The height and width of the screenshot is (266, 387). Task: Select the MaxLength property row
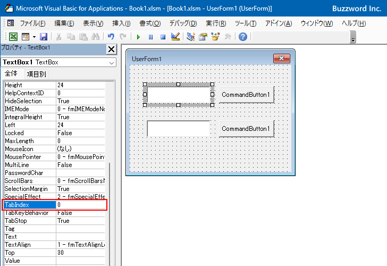[x=55, y=141]
